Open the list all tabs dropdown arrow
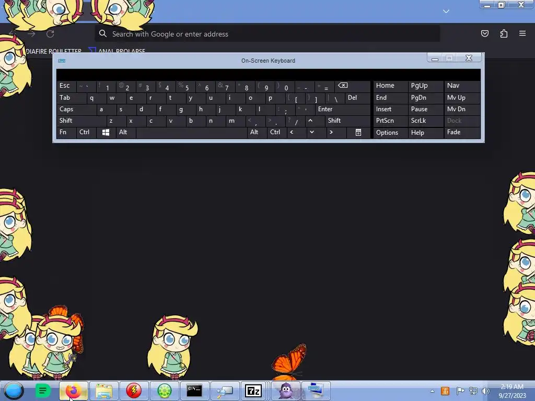The image size is (535, 401). 446,11
